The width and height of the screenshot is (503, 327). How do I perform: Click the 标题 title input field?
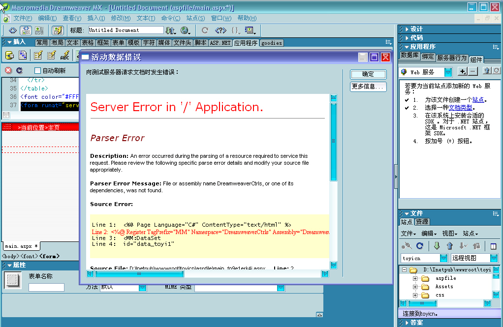click(126, 30)
